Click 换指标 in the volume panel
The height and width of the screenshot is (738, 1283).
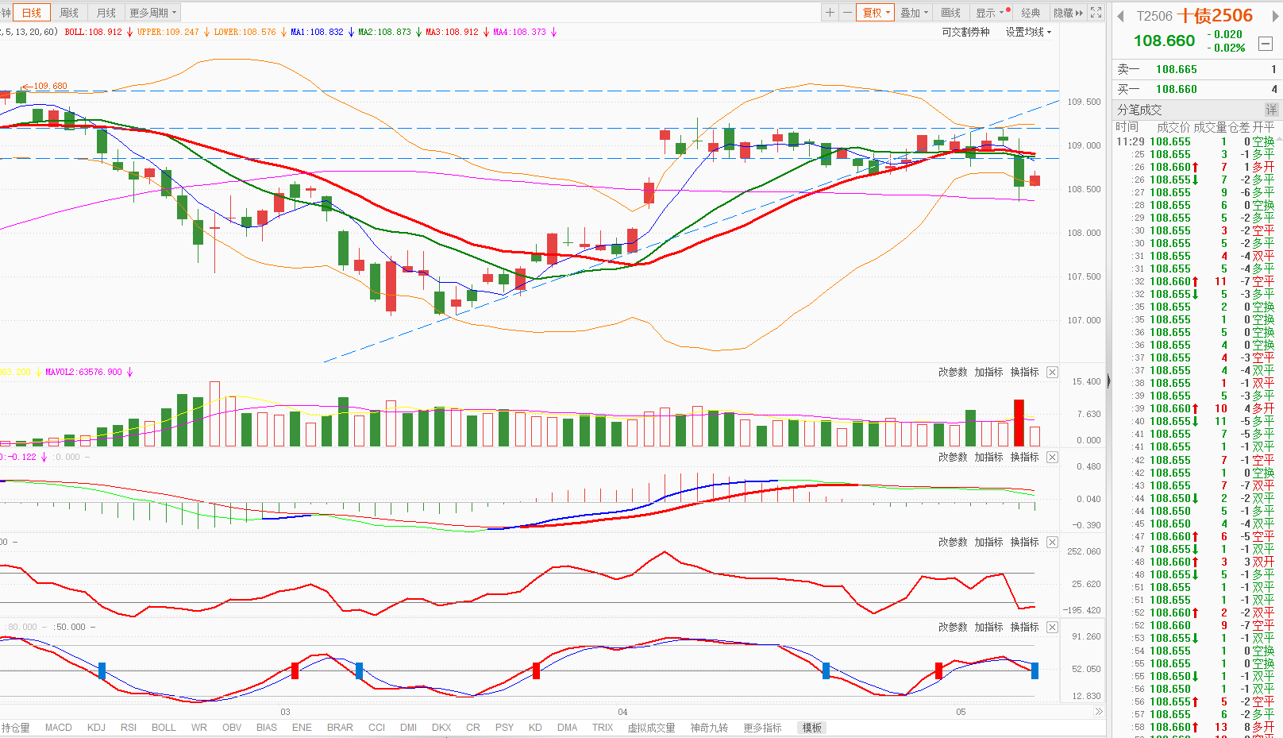(x=1024, y=372)
